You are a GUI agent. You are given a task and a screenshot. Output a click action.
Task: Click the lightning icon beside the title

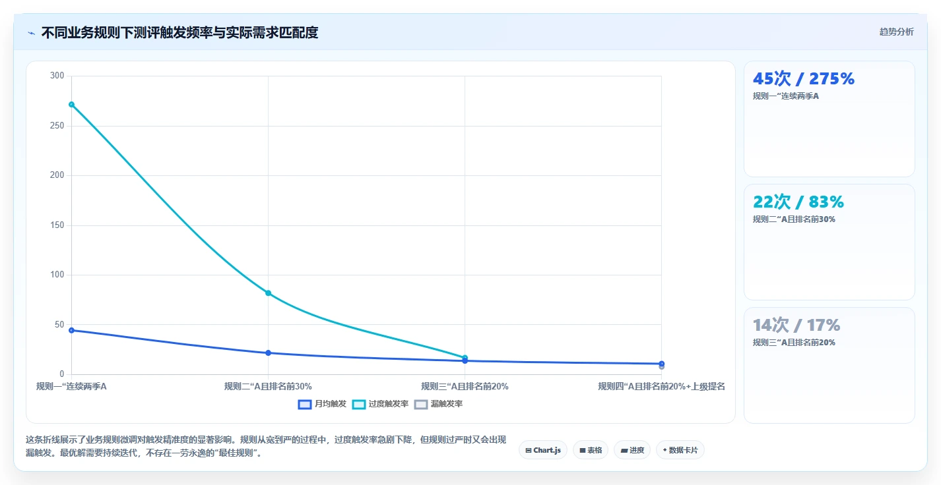tap(31, 33)
